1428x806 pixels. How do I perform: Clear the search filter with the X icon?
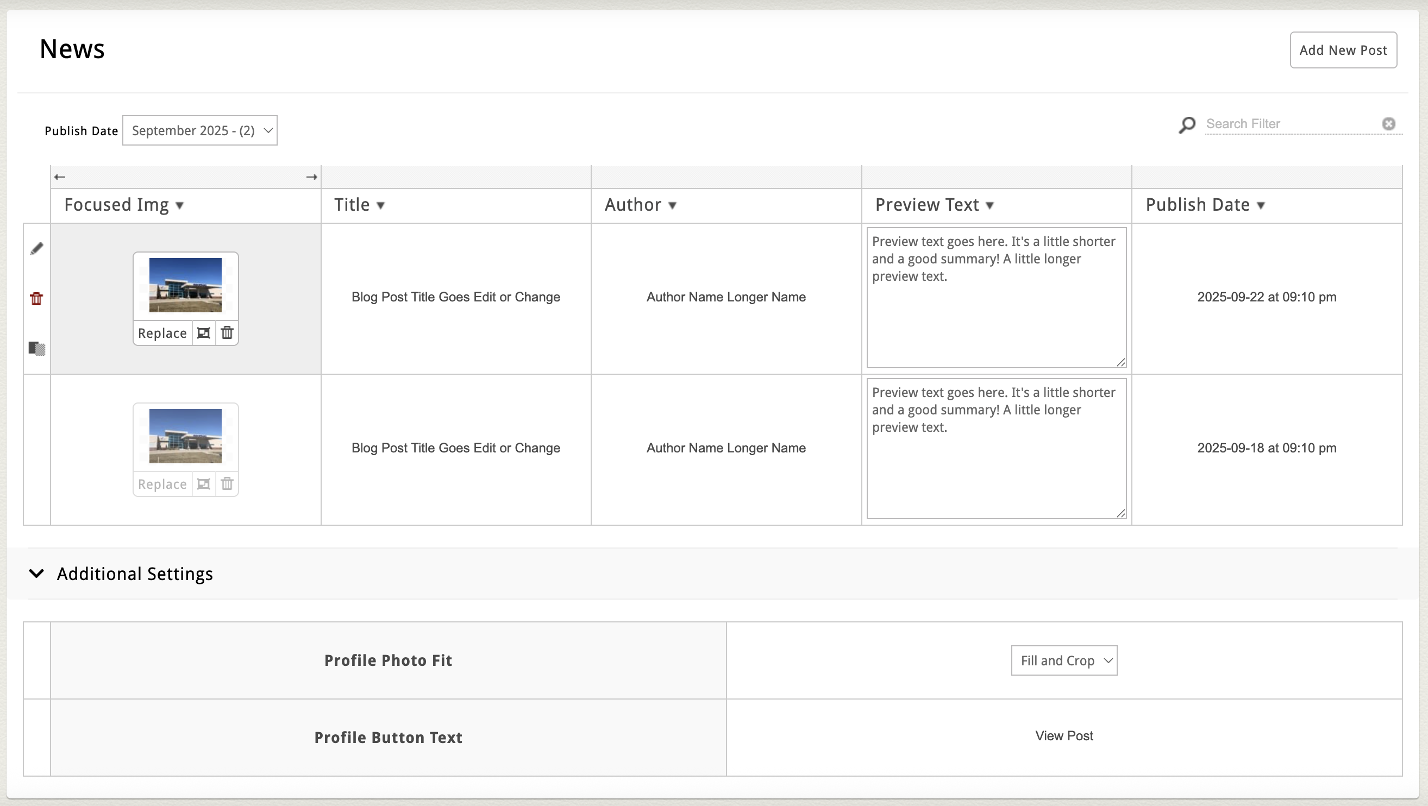pyautogui.click(x=1389, y=123)
